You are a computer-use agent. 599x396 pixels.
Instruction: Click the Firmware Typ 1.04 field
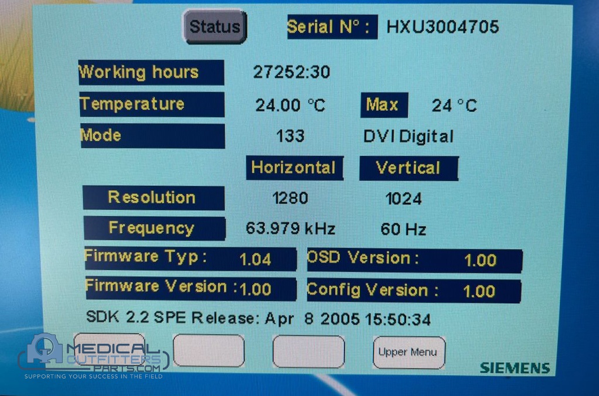pos(191,259)
